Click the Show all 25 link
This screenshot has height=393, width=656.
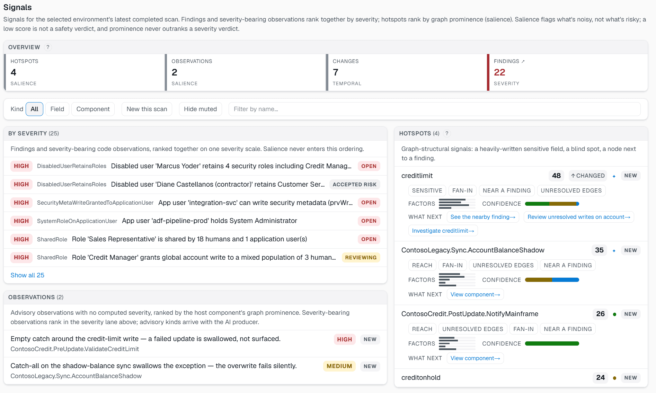coord(27,275)
